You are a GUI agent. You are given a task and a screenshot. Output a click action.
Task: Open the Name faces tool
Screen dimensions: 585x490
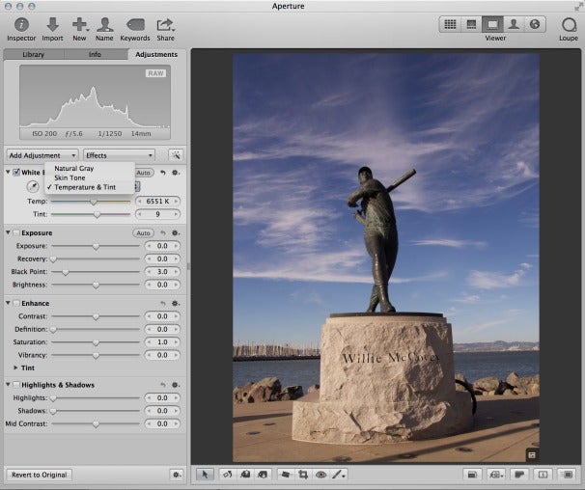click(105, 25)
